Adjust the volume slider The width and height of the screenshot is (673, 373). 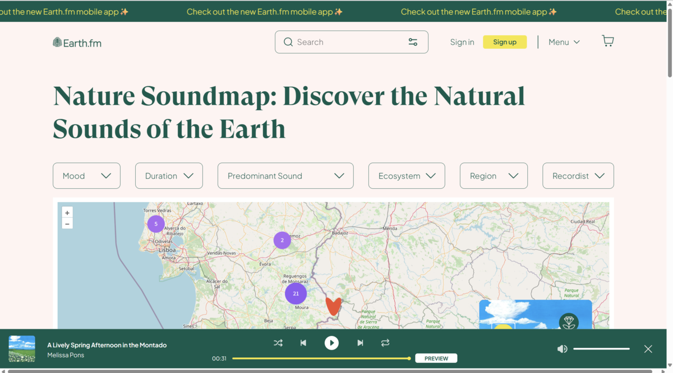(x=601, y=349)
